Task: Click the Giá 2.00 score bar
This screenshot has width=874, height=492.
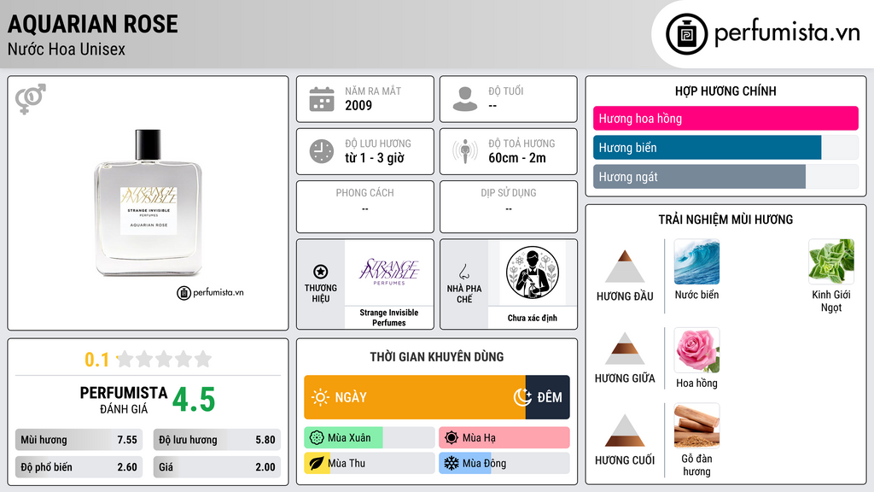Action: tap(217, 467)
